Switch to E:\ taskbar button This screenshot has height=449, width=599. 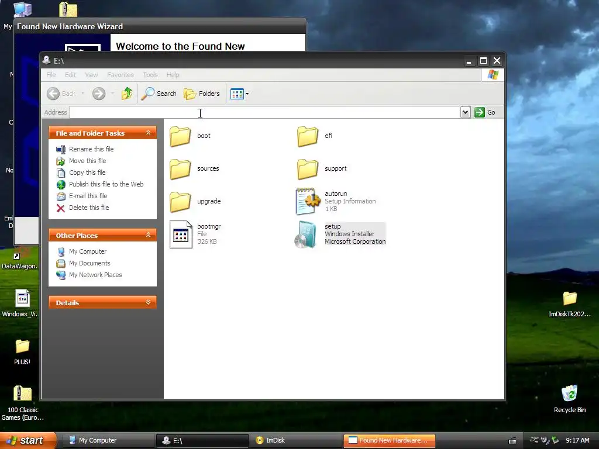(x=202, y=440)
